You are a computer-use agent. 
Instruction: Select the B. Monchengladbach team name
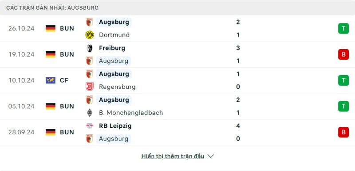coord(131,113)
